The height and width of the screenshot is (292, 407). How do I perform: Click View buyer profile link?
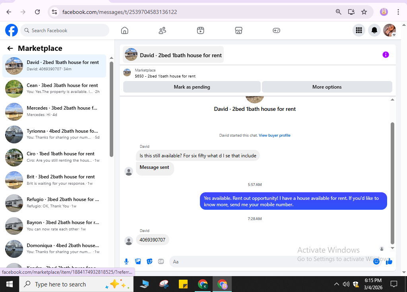click(x=274, y=135)
